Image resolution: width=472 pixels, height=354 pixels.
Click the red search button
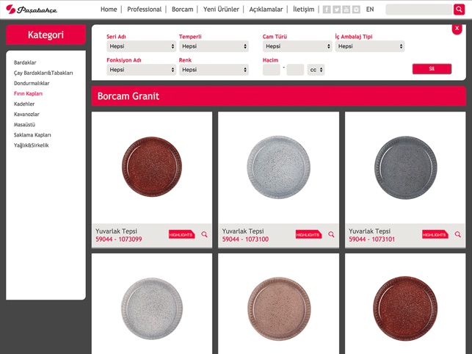(459, 10)
